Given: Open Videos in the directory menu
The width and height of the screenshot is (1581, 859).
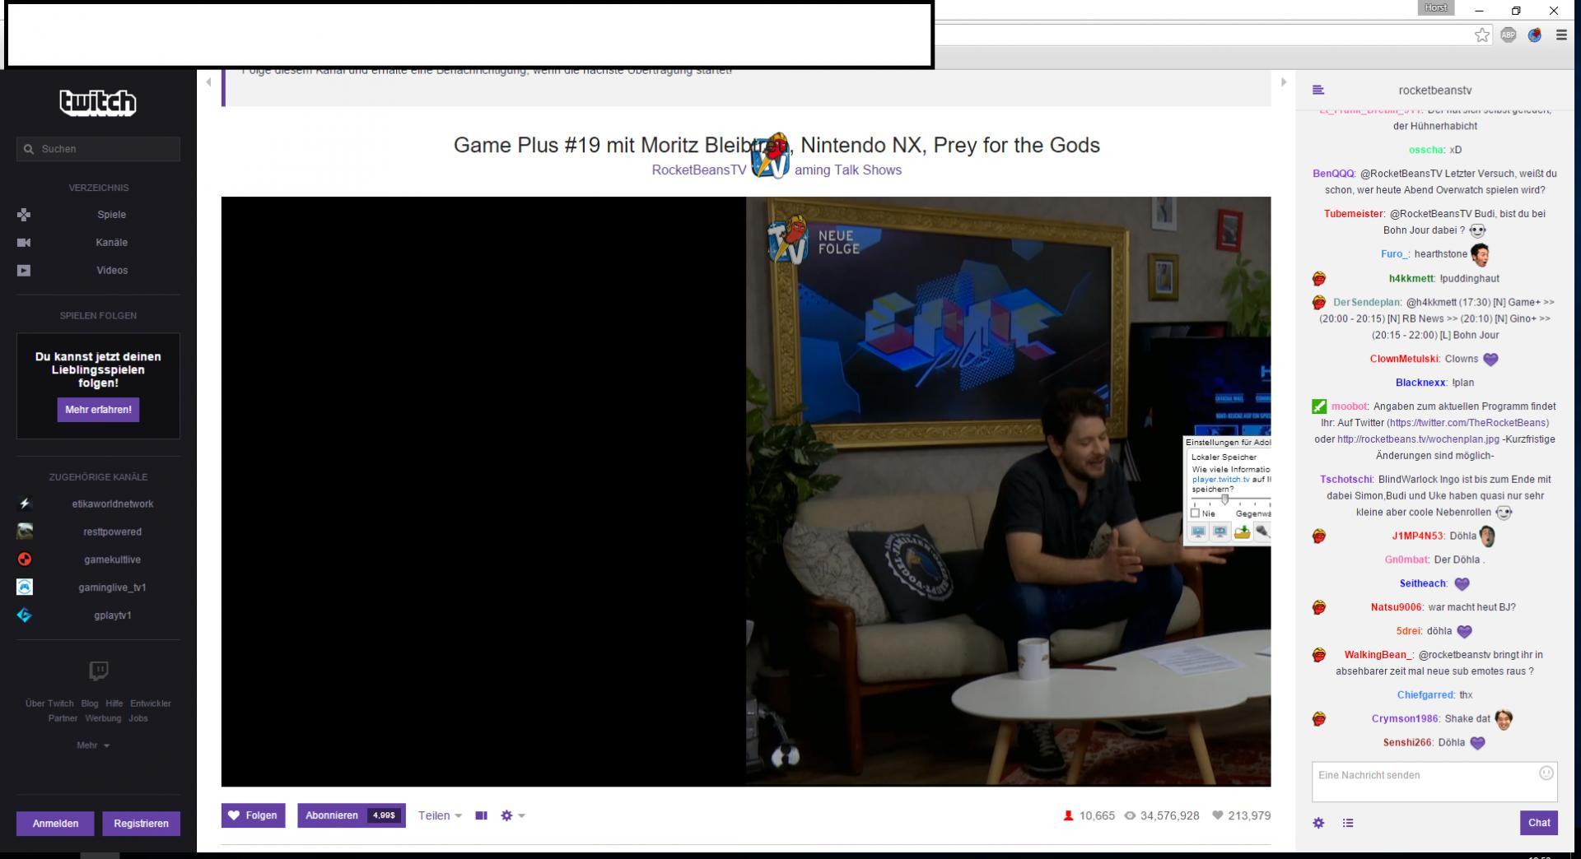Looking at the screenshot, I should point(112,271).
